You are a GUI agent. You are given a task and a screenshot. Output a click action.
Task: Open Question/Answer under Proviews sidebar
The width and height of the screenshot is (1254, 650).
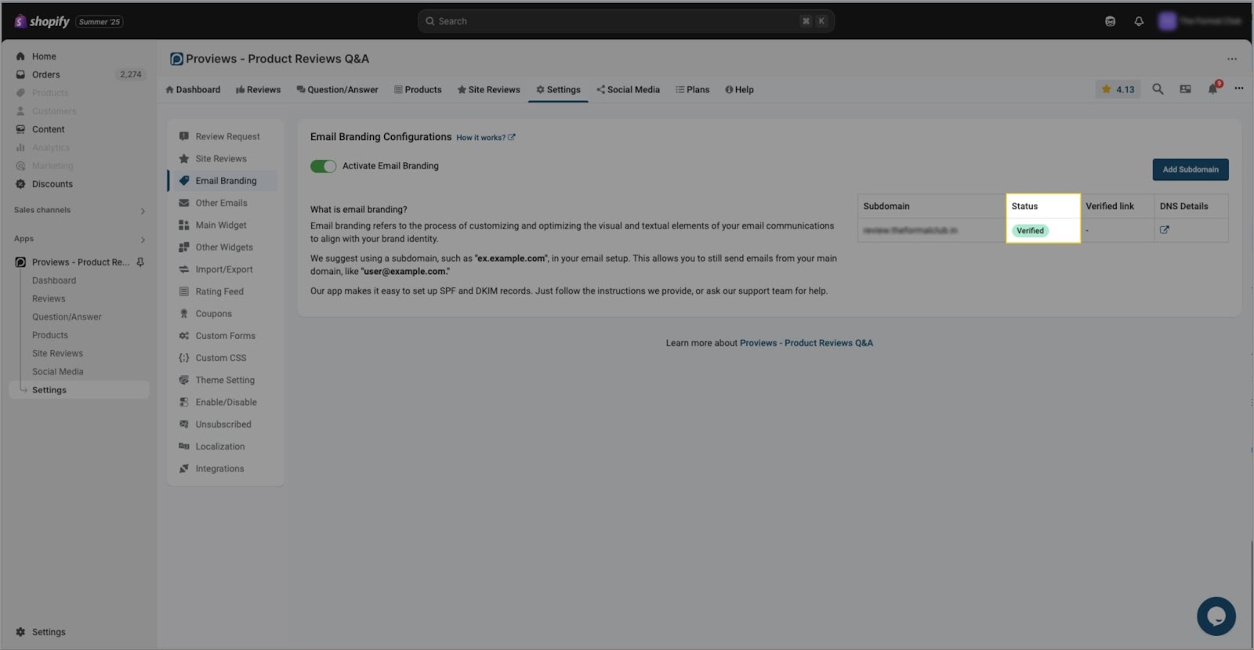pyautogui.click(x=67, y=317)
